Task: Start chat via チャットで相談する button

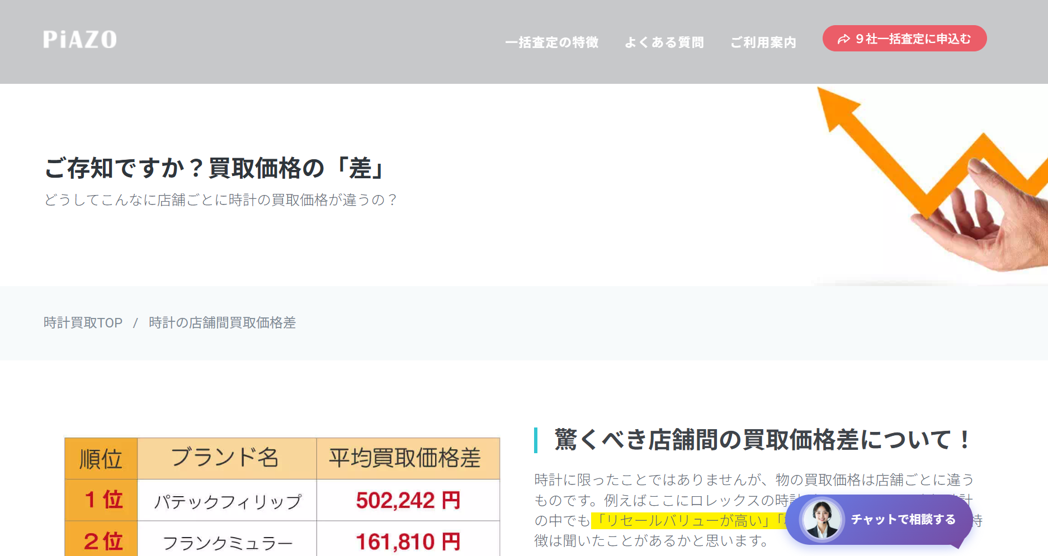Action: pyautogui.click(x=903, y=520)
